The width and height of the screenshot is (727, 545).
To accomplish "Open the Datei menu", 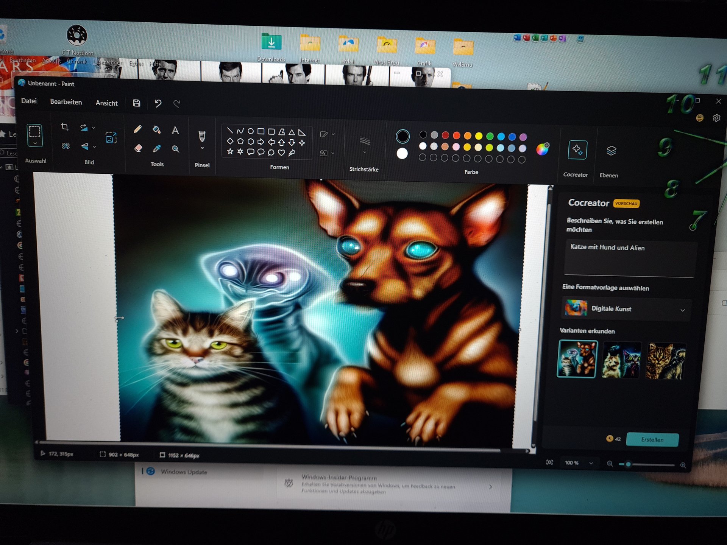I will tap(29, 101).
